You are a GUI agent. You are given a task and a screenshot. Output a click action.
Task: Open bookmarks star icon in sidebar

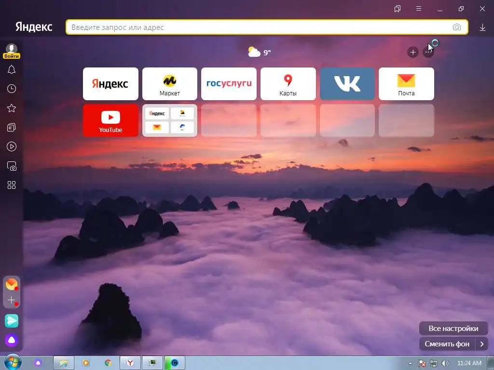(12, 108)
